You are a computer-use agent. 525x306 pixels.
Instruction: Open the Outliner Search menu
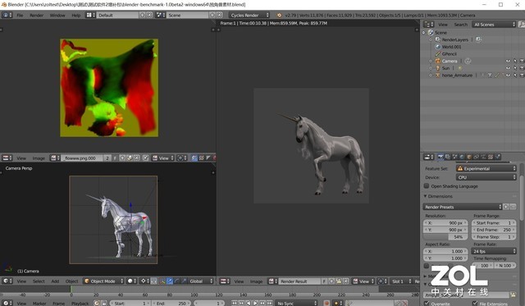tap(460, 25)
